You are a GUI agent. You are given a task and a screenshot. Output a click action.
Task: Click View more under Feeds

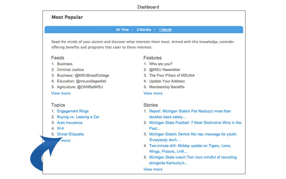(x=61, y=93)
